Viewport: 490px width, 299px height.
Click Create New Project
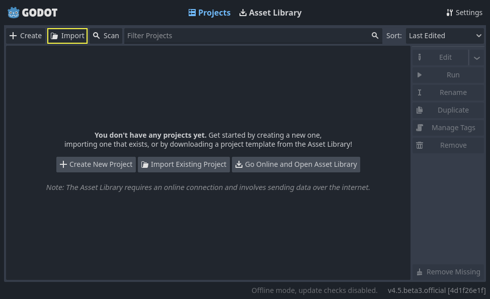96,164
